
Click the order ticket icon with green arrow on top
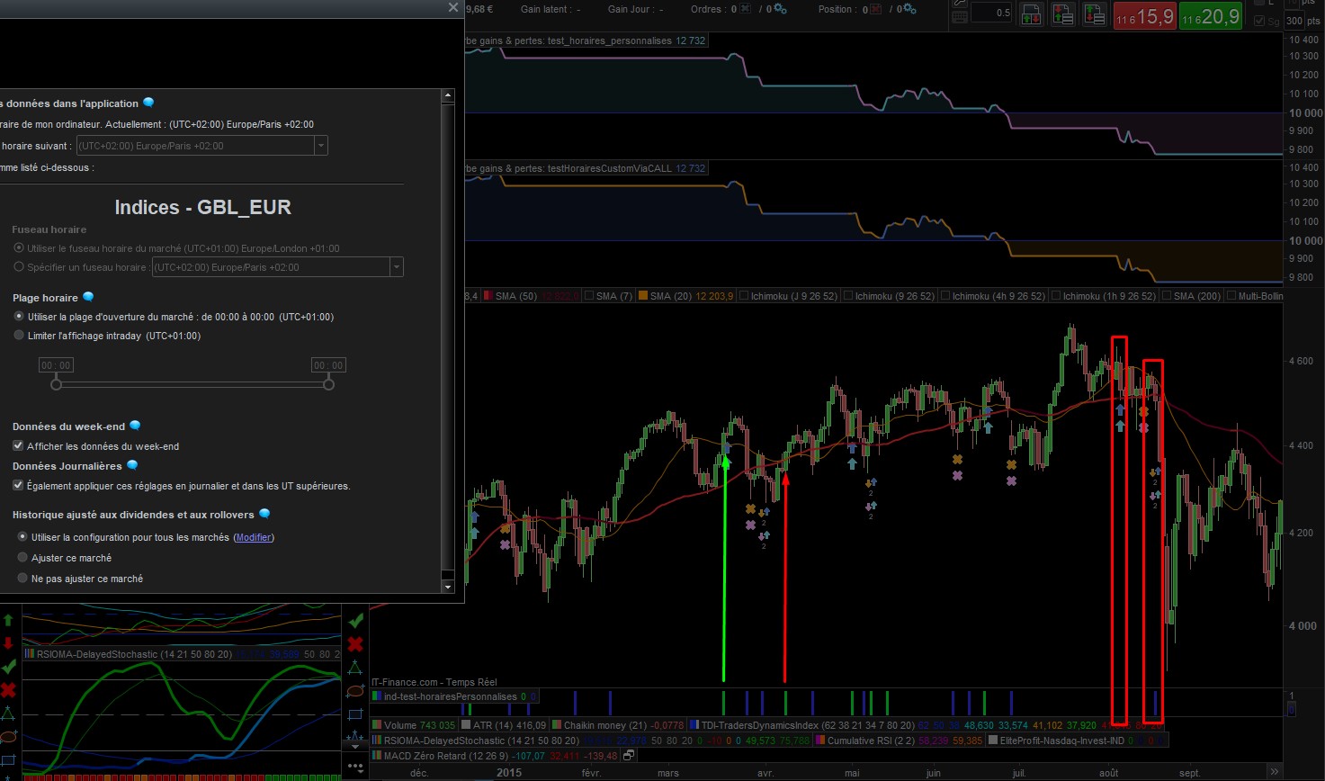tap(1095, 14)
